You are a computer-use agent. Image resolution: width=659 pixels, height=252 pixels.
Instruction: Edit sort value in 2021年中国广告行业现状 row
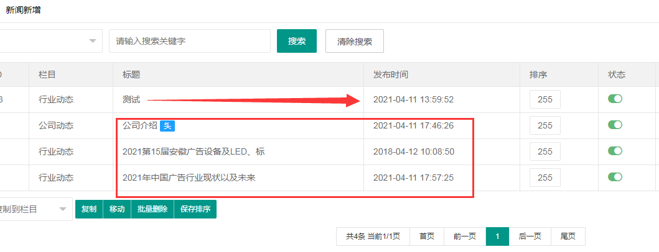[545, 178]
